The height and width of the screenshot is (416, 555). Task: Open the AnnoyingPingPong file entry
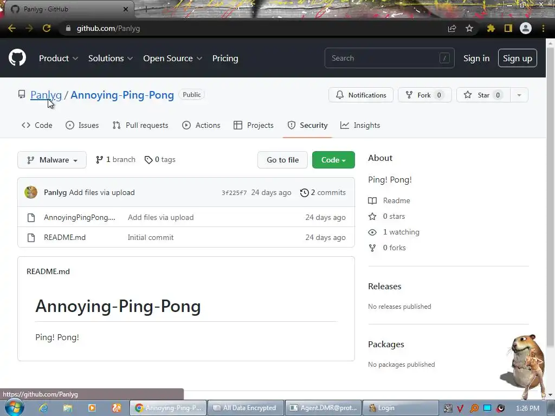click(80, 218)
